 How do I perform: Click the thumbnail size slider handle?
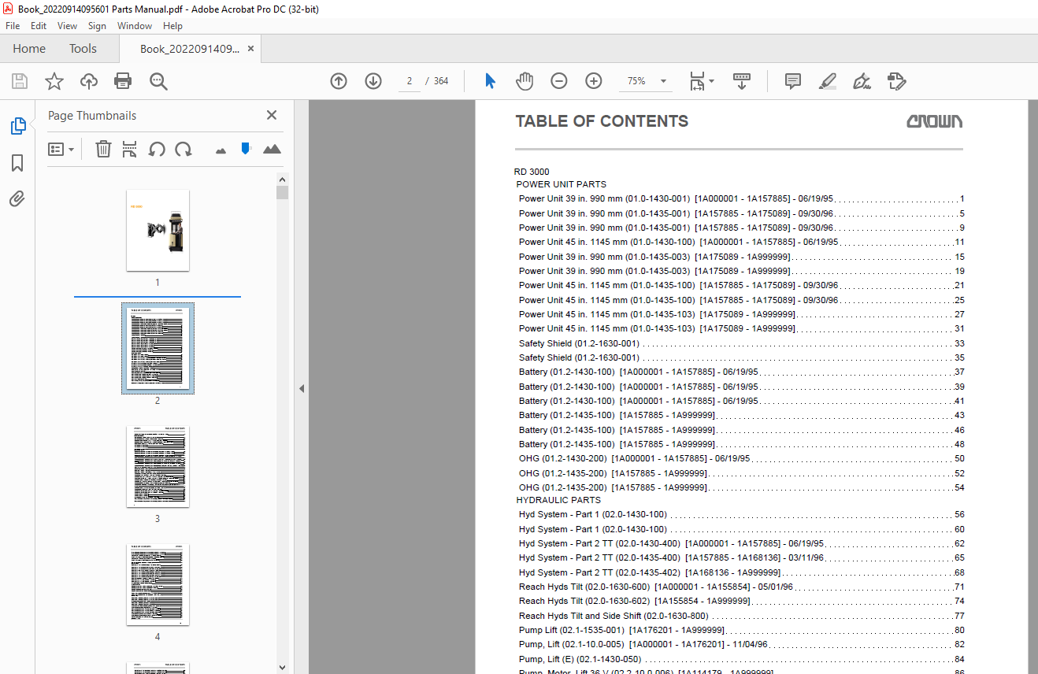tap(246, 149)
